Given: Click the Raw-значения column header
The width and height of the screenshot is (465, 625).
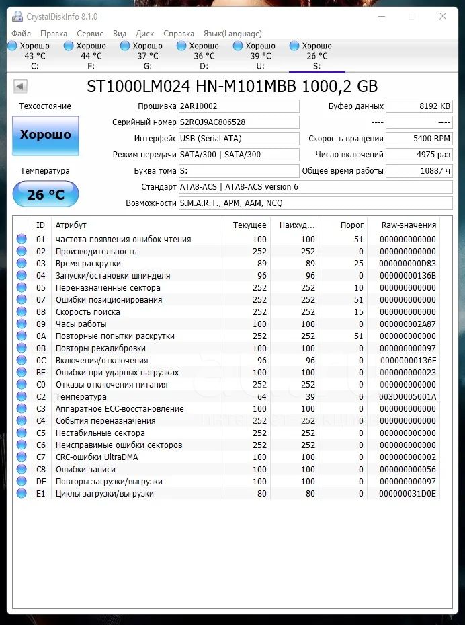Looking at the screenshot, I should coord(409,225).
